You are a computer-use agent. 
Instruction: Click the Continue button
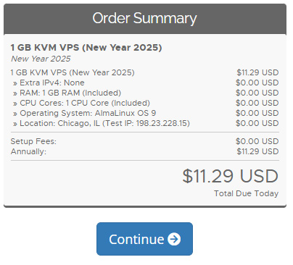(x=144, y=239)
